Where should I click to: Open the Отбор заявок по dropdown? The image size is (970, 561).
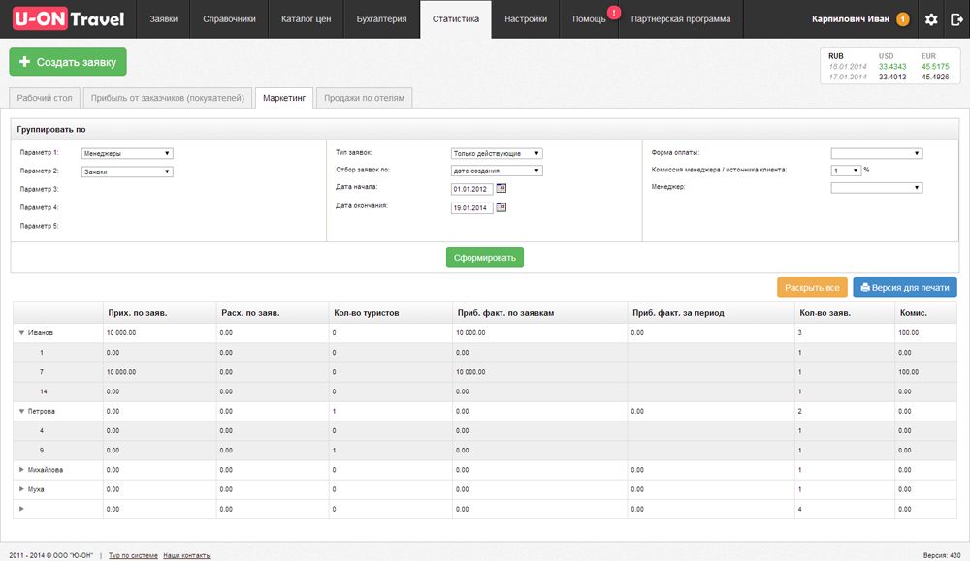point(496,171)
